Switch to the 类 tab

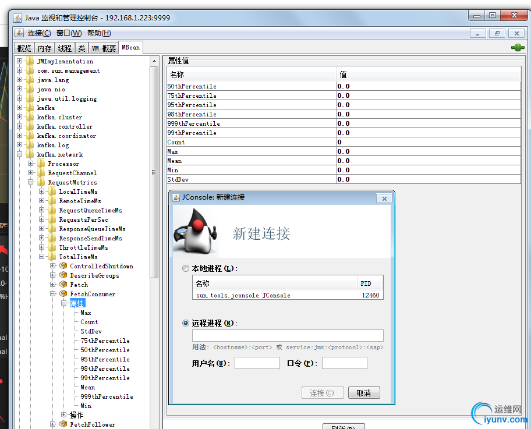point(82,48)
